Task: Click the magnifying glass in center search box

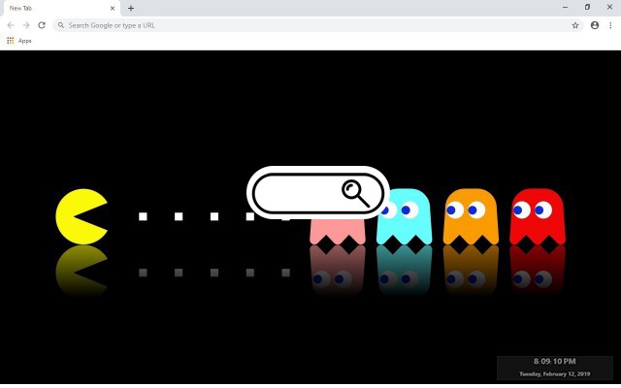Action: [x=356, y=194]
